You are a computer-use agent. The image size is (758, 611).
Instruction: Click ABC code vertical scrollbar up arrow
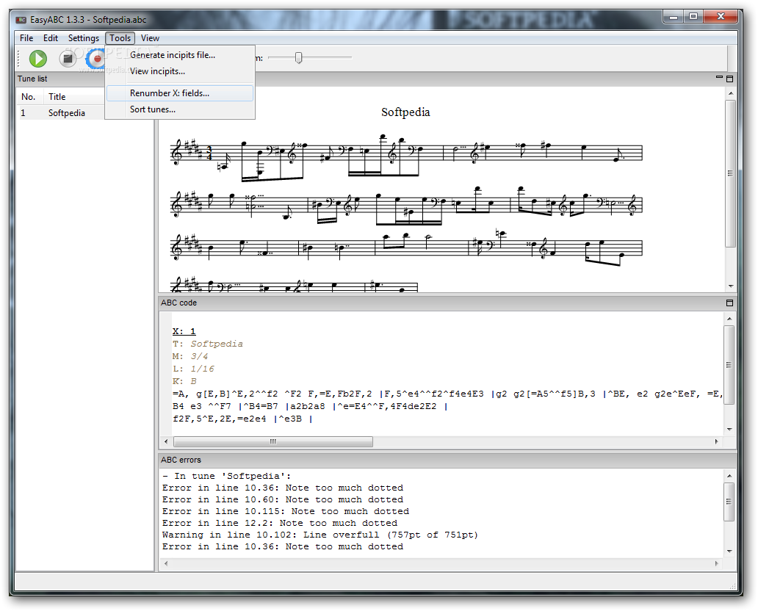[729, 319]
